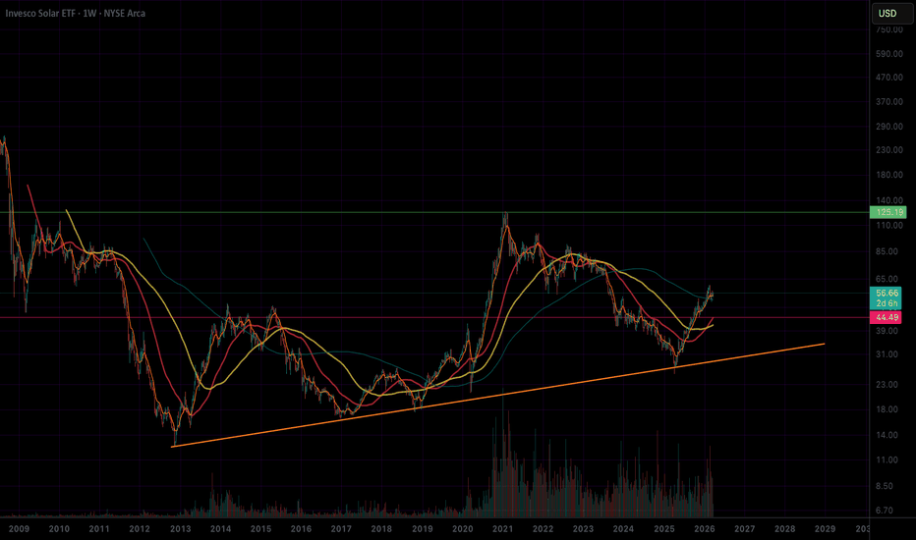
Task: Click the 2d 6h countdown label
Action: (x=887, y=303)
